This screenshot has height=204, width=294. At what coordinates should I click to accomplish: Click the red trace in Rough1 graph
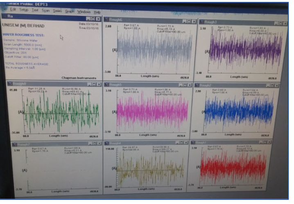(x=233, y=167)
